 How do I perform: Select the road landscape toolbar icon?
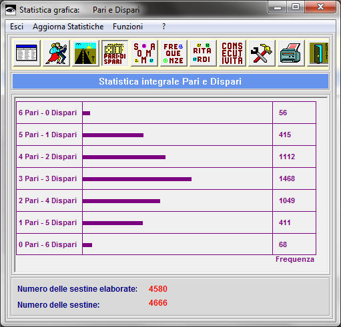click(x=85, y=53)
